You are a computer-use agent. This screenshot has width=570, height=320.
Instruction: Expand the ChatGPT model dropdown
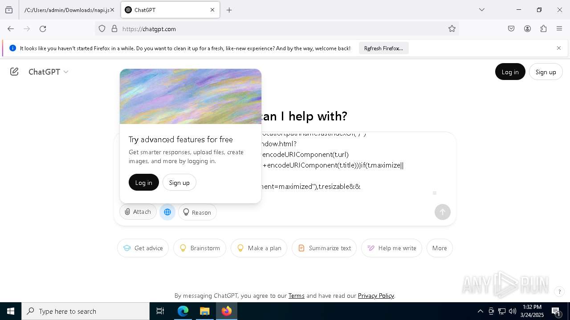[48, 72]
